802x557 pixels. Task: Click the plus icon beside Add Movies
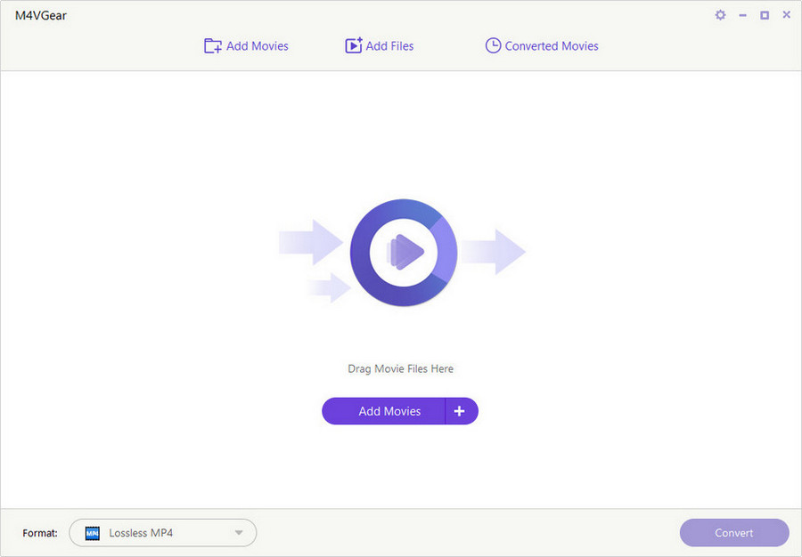point(459,411)
